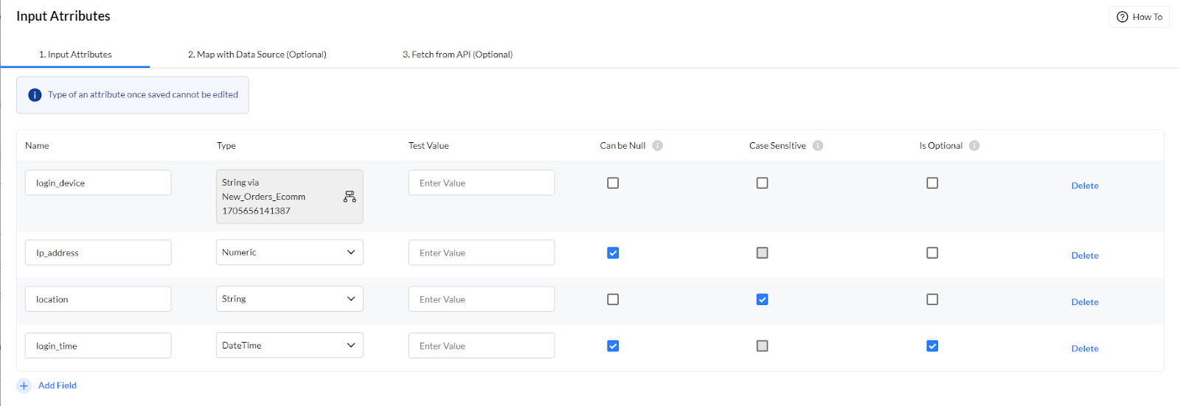Open the Numeric type dropdown
1180x406 pixels.
[289, 253]
